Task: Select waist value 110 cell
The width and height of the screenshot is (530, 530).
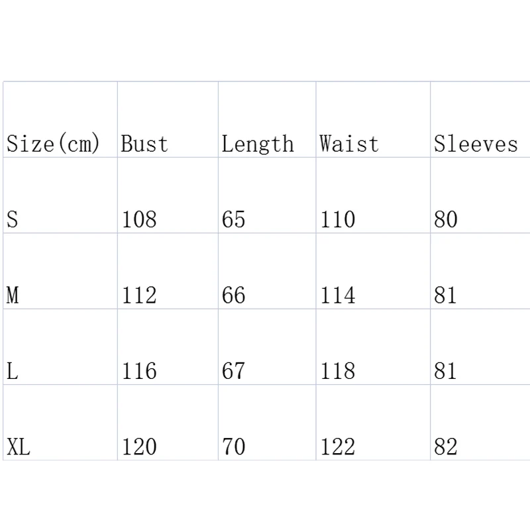Action: (x=338, y=219)
